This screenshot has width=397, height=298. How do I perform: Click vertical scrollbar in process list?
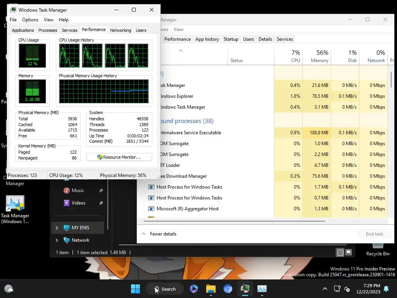392,80
